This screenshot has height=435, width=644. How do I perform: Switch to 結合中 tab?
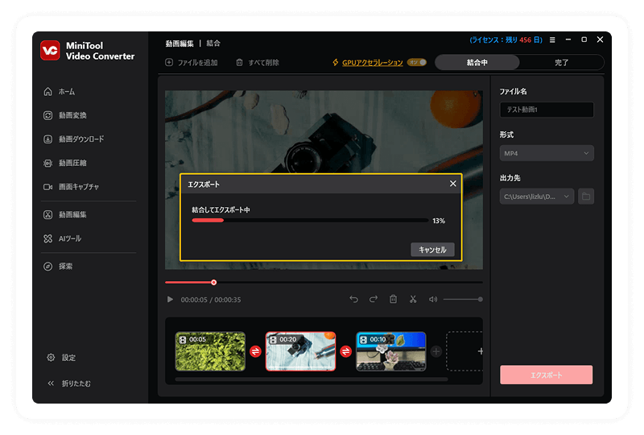[x=477, y=63]
